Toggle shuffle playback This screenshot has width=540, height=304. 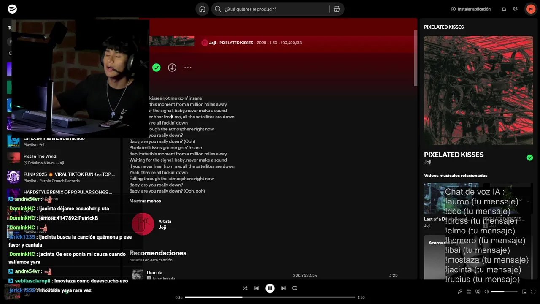[x=245, y=288]
